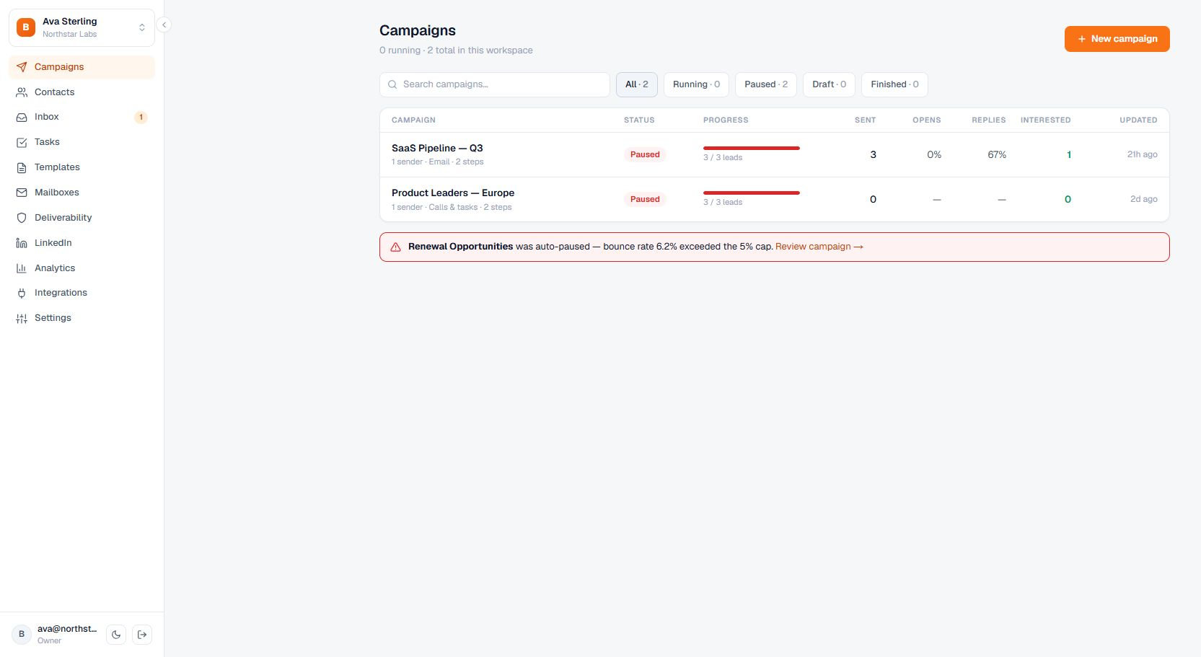1201x657 pixels.
Task: Click the orange B workspace avatar
Action: click(26, 27)
